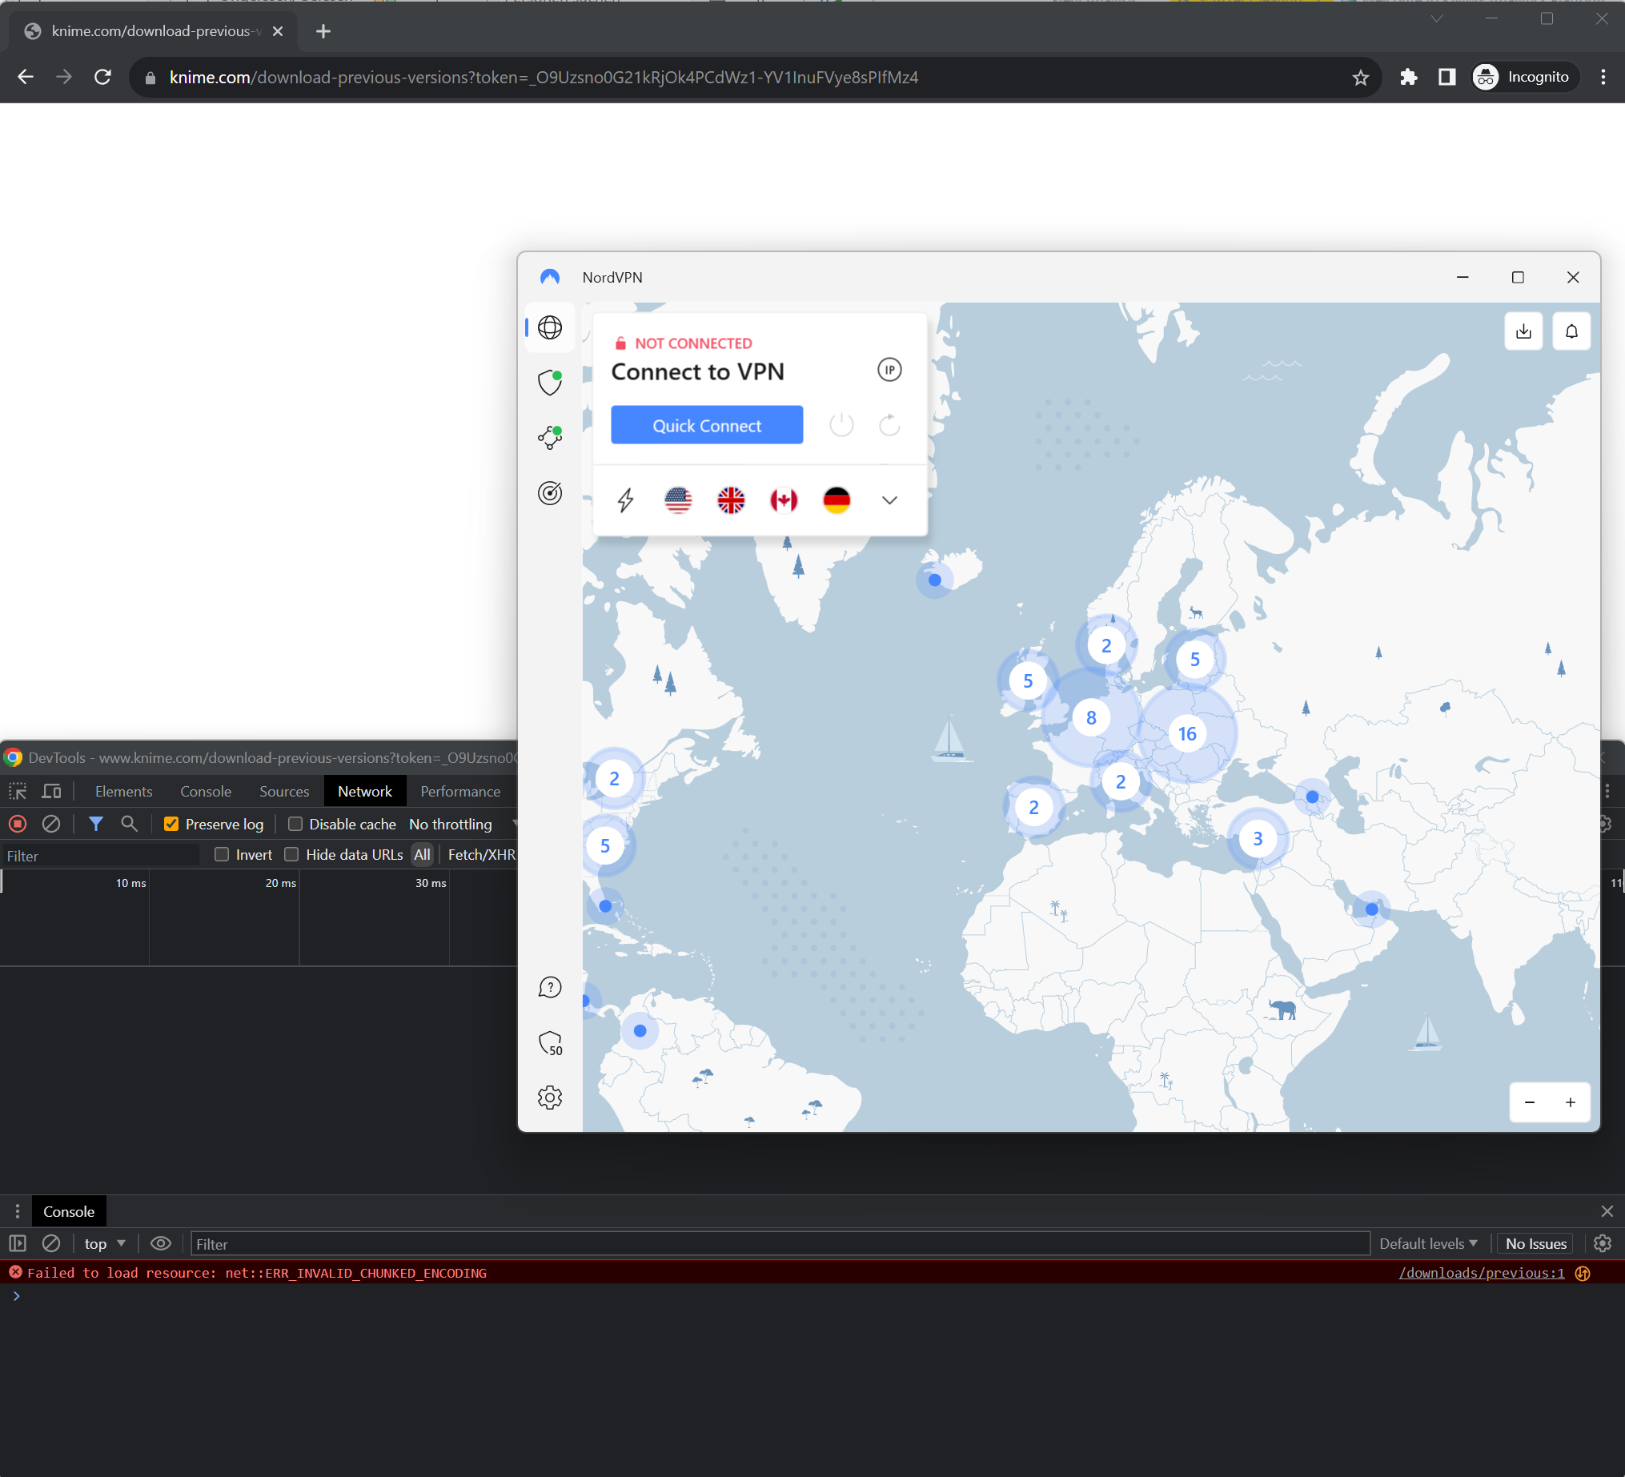Click the console Filter input field
Viewport: 1625px width, 1477px height.
(x=780, y=1243)
